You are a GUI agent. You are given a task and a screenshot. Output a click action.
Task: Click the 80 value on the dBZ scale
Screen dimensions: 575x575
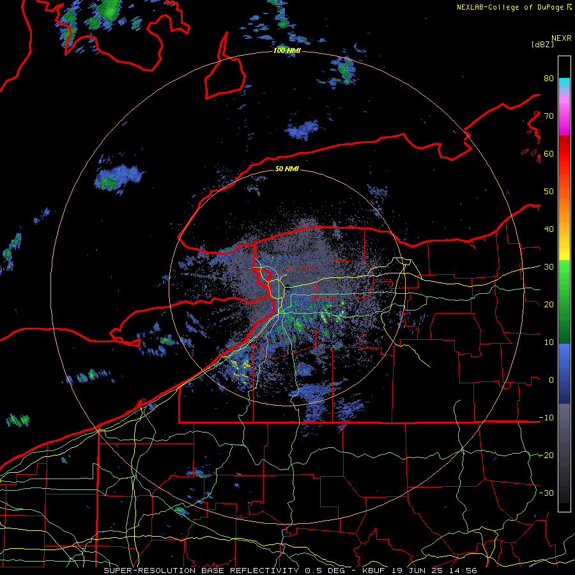click(549, 79)
